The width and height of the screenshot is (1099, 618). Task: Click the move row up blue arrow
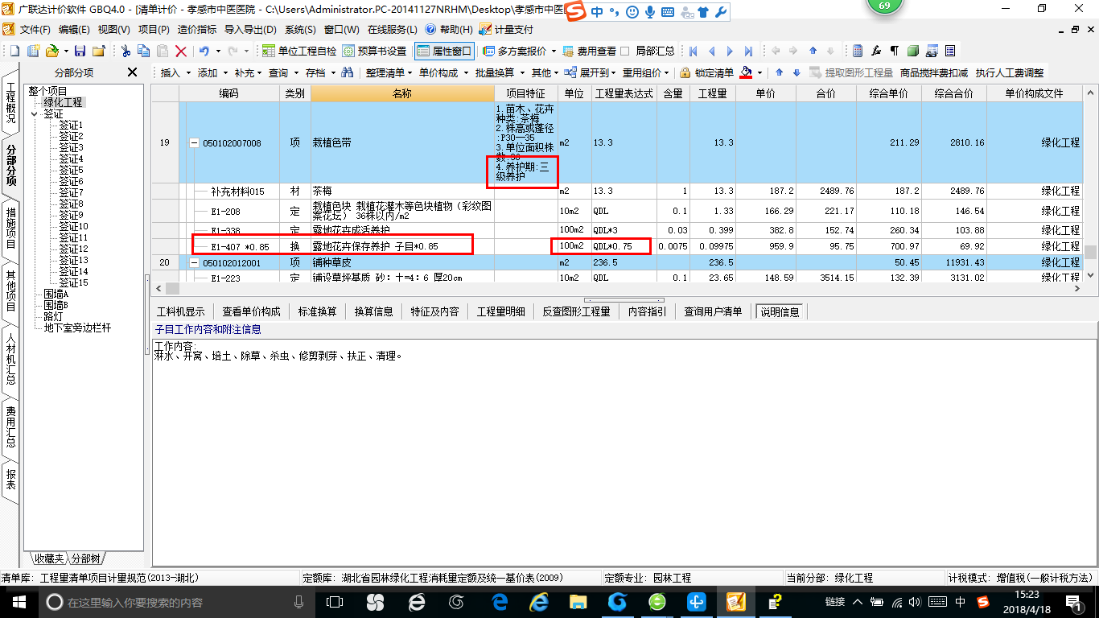779,72
